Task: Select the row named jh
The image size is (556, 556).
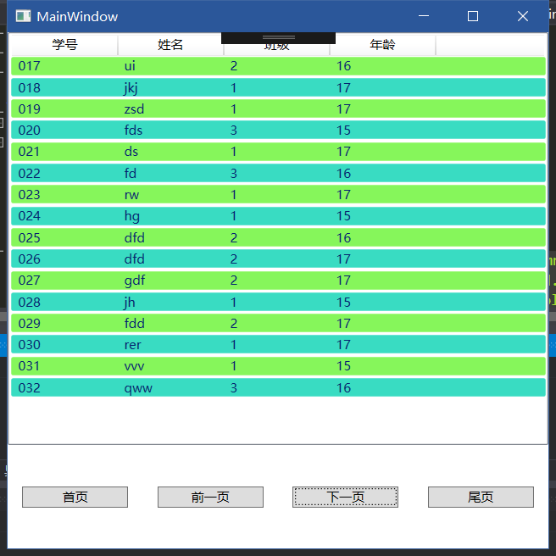Action: tap(278, 302)
